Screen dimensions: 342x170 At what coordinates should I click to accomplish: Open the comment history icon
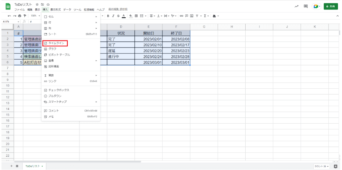tap(306, 7)
